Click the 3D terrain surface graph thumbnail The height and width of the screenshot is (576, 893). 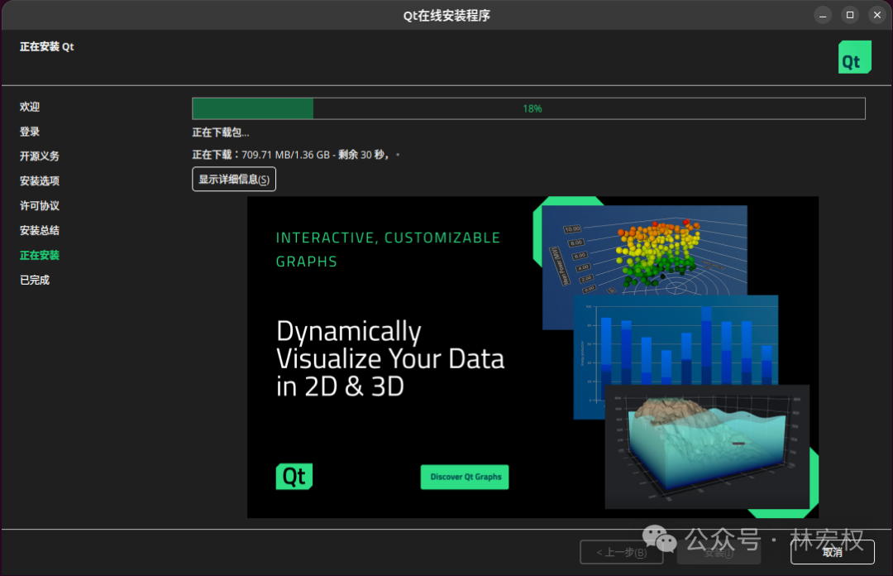(x=707, y=447)
